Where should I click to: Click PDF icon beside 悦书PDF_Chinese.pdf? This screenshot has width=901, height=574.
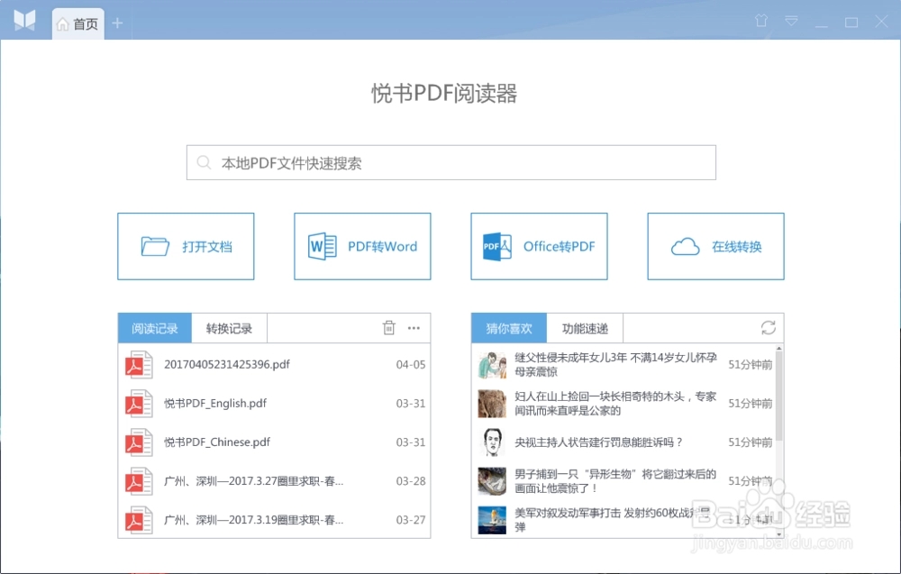tap(139, 442)
